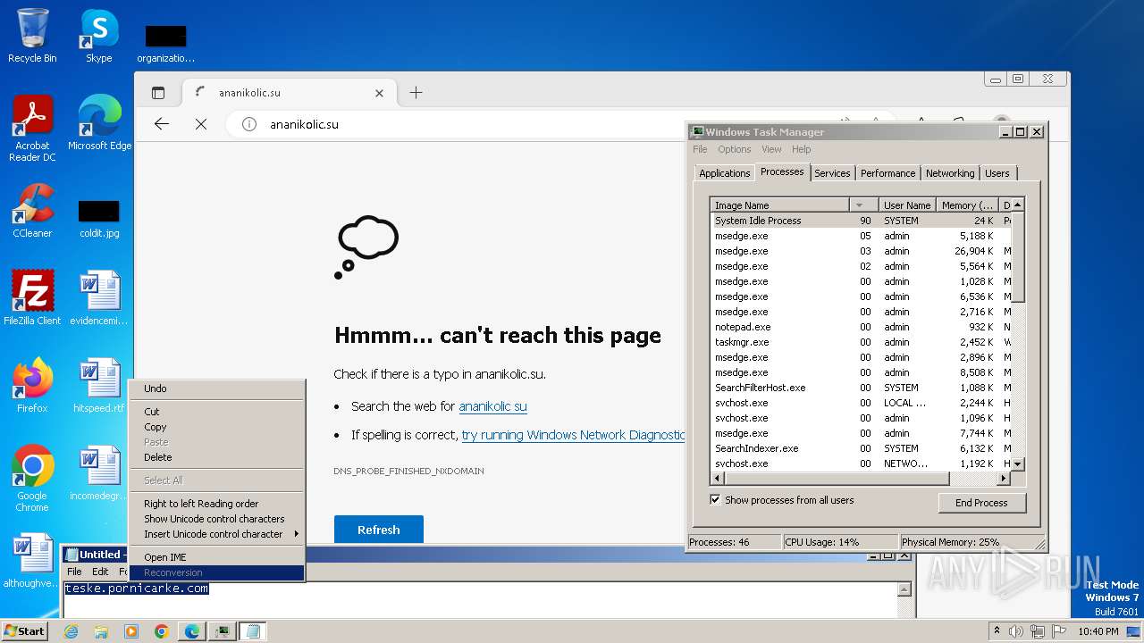This screenshot has height=643, width=1144.
Task: Open Google Chrome desktop shortcut
Action: click(x=32, y=479)
